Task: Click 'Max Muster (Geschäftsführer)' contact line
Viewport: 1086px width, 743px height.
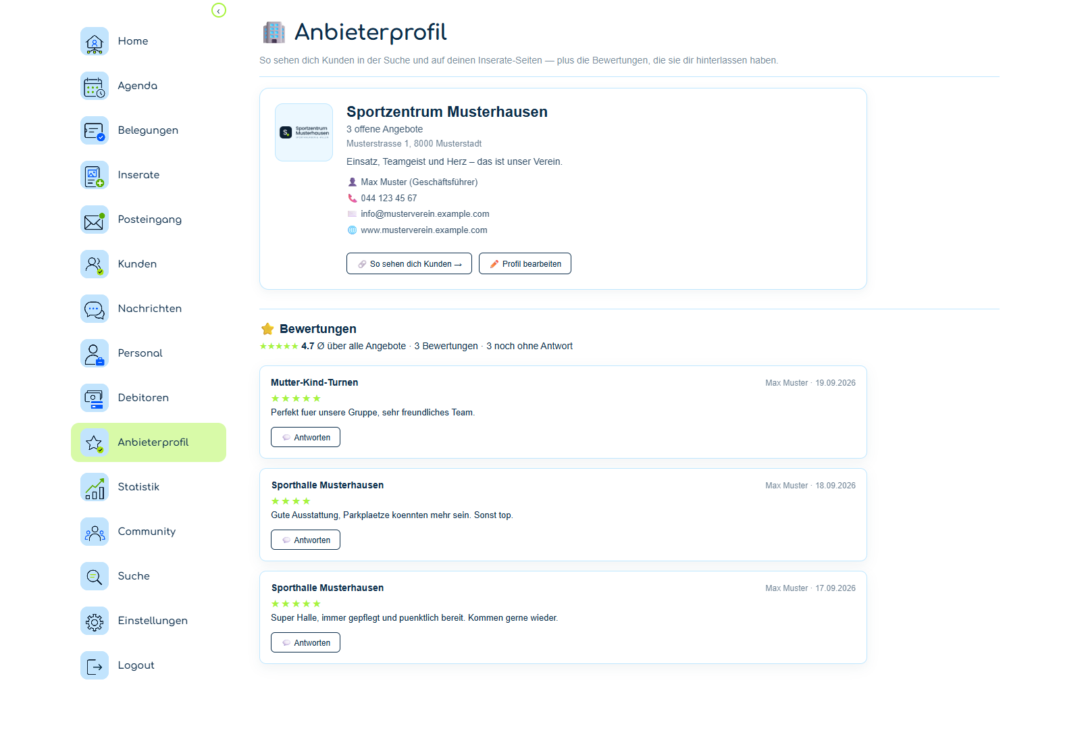Action: pyautogui.click(x=419, y=182)
